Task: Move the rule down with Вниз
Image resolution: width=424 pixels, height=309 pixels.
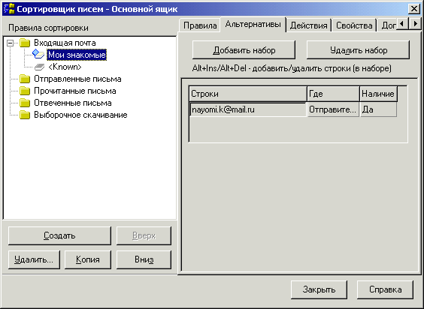Action: pyautogui.click(x=144, y=259)
